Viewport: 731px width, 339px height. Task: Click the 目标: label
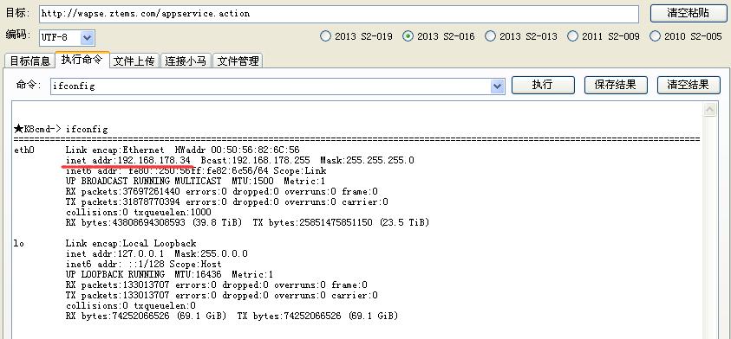17,13
